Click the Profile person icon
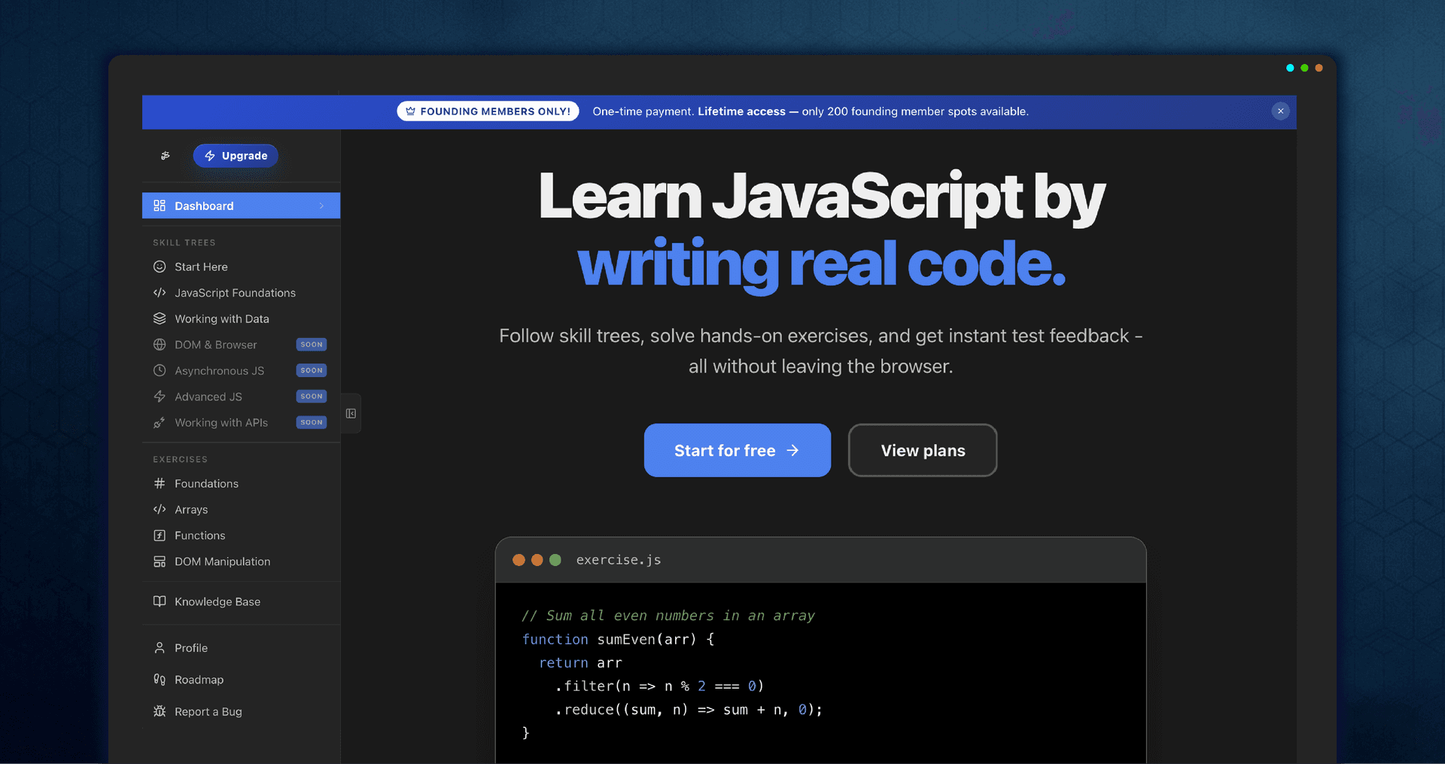1445x764 pixels. point(160,648)
